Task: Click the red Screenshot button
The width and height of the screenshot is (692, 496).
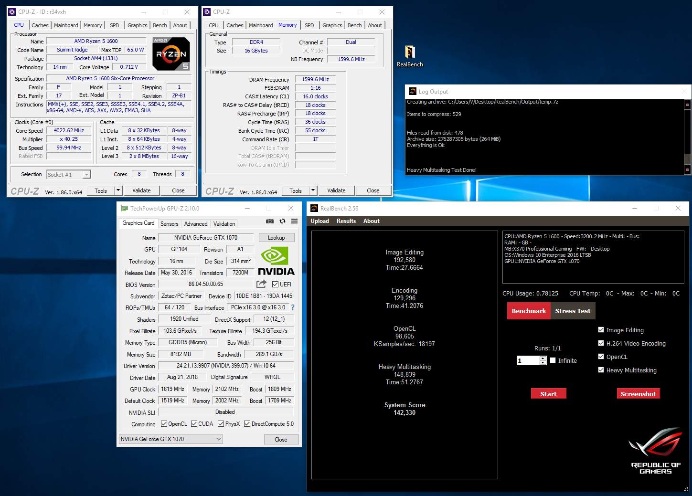Action: tap(638, 394)
